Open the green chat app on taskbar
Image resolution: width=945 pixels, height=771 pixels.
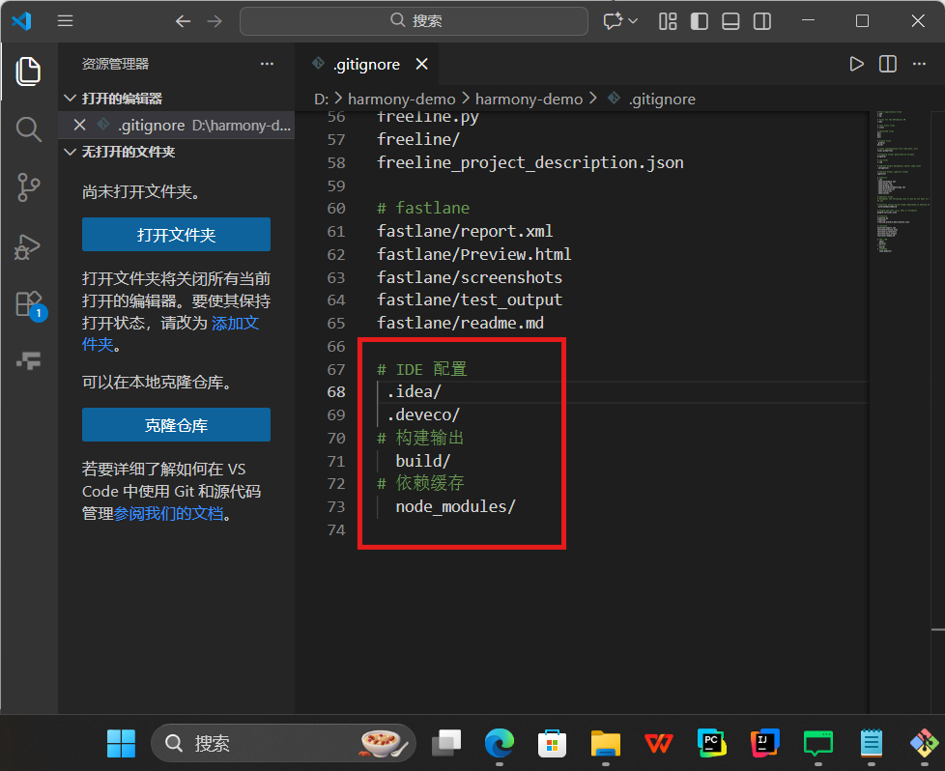[817, 743]
